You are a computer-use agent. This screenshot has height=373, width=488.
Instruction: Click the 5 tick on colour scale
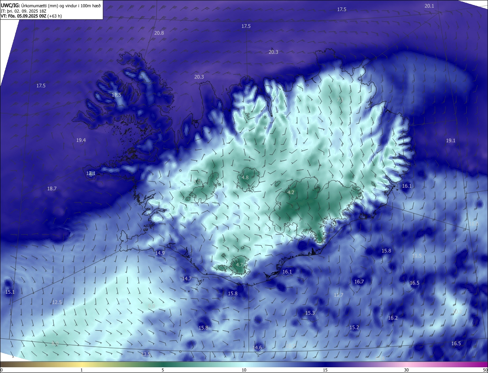pyautogui.click(x=163, y=370)
